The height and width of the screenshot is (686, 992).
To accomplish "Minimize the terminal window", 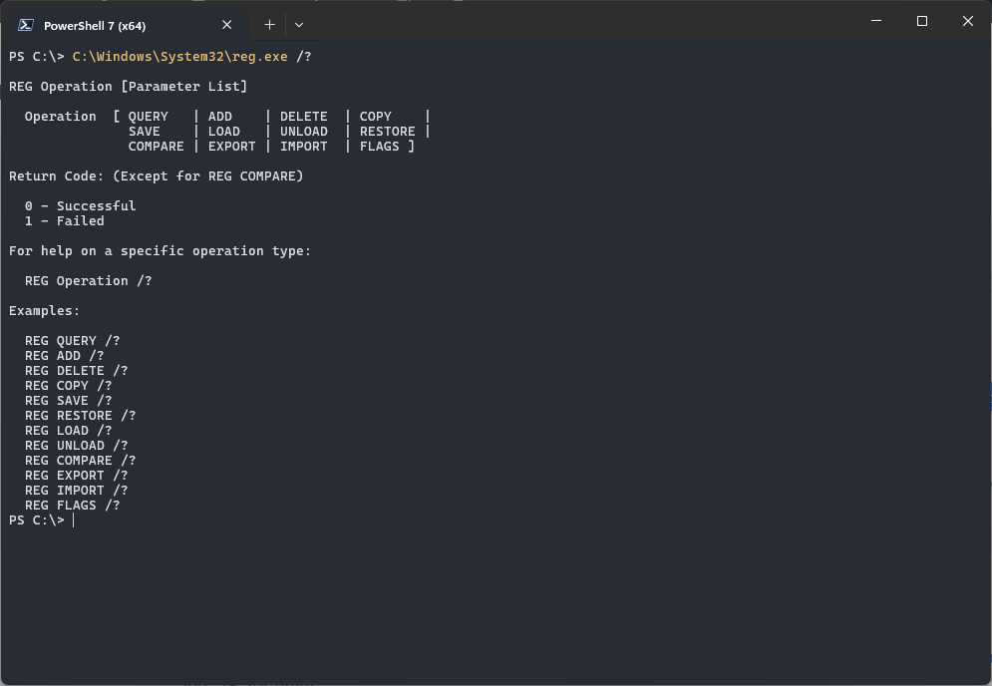I will click(x=876, y=21).
